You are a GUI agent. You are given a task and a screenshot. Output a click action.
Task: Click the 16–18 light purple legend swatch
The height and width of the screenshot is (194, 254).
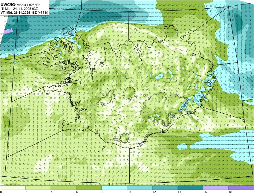(216, 188)
